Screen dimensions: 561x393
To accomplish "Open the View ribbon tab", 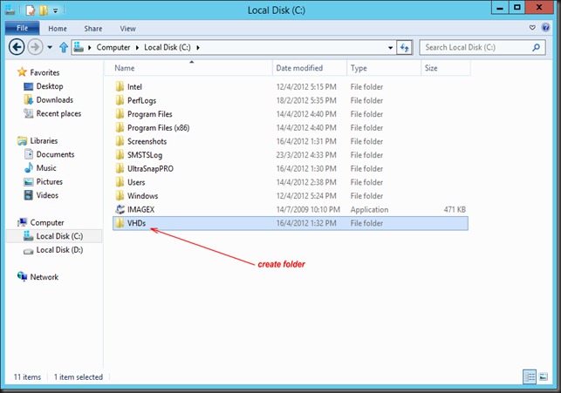I will coord(127,29).
